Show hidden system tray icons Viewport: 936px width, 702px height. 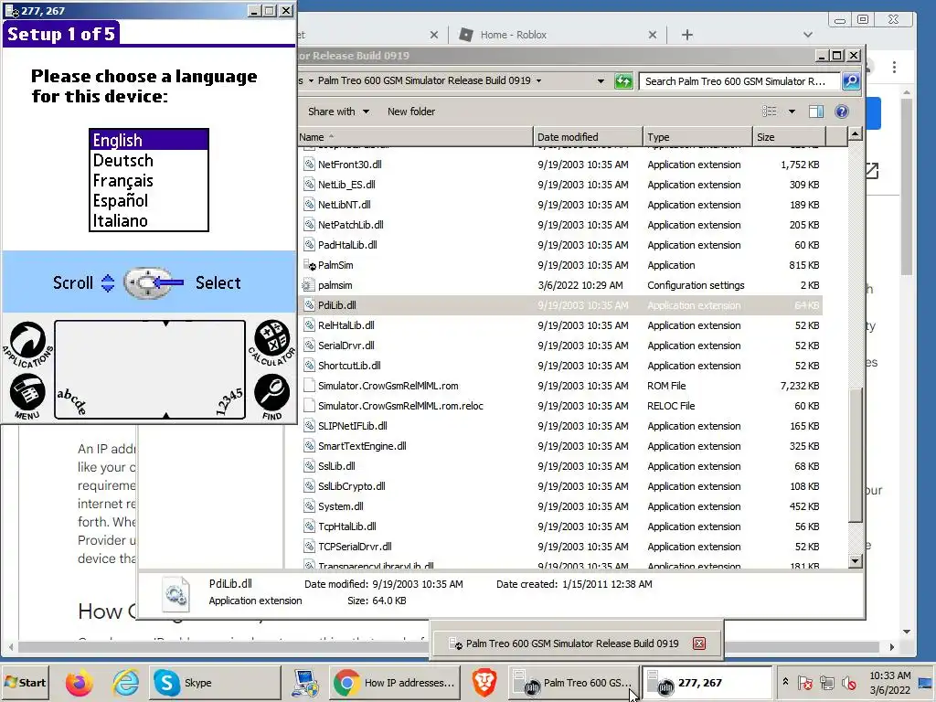tap(785, 682)
